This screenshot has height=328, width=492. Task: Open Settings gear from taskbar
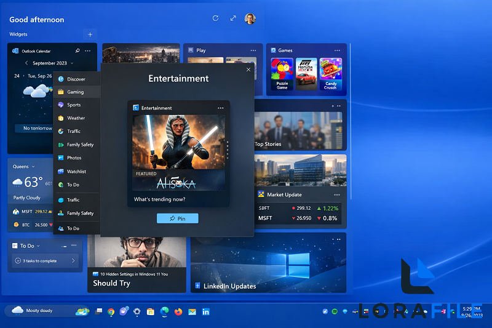(137, 311)
